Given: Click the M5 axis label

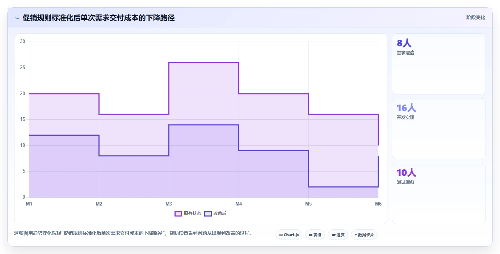Looking at the screenshot, I should 308,204.
